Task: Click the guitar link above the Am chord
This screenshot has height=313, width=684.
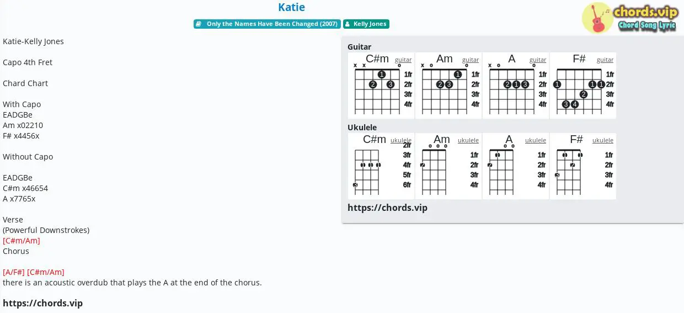Action: (471, 60)
